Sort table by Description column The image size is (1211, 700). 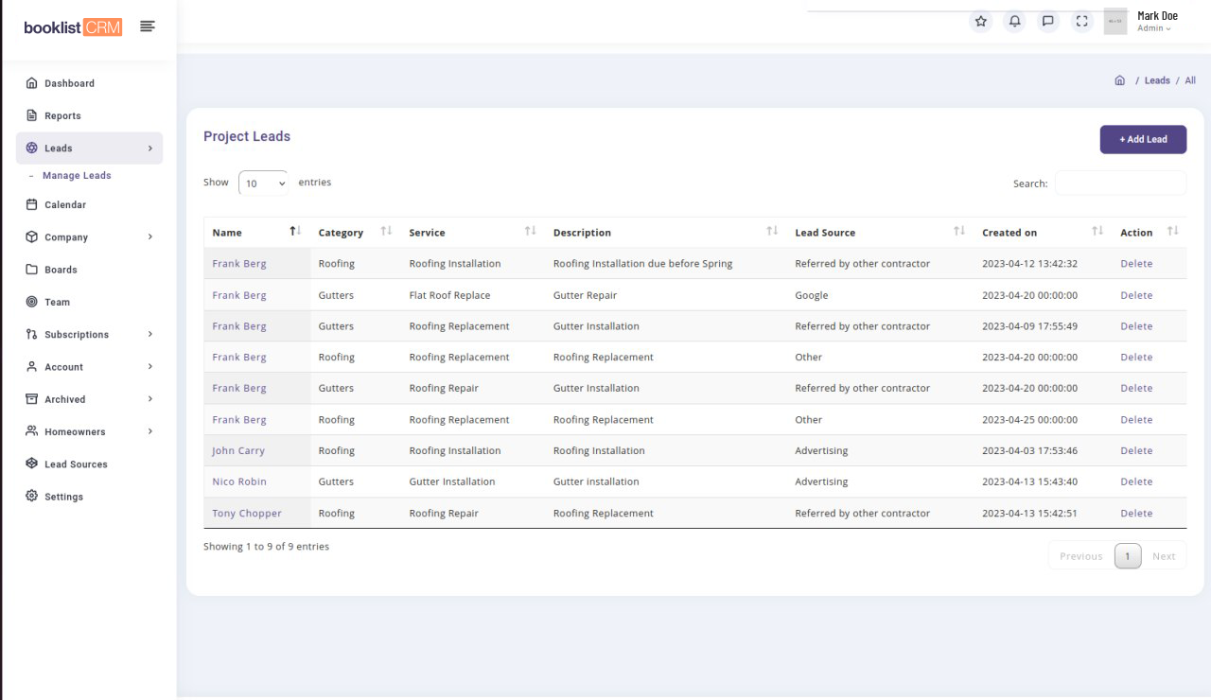pyautogui.click(x=666, y=233)
